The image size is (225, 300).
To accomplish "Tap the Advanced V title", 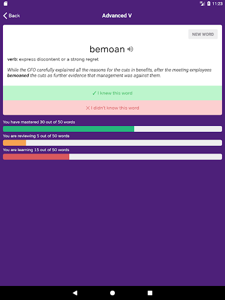I will 117,16.
